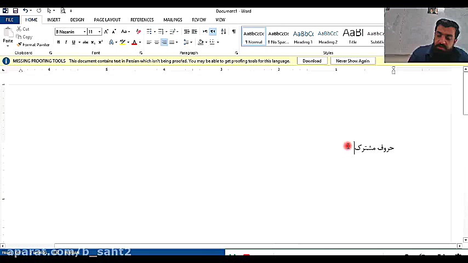Open the Clipboard pane launcher
The image size is (468, 263).
click(x=50, y=53)
